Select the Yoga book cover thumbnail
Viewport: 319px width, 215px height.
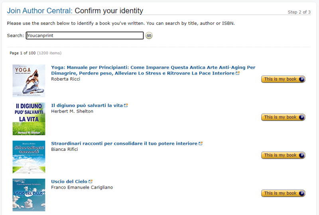point(29,81)
